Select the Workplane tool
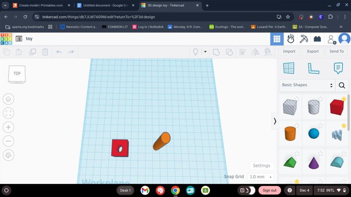This screenshot has height=197, width=351. pyautogui.click(x=289, y=68)
